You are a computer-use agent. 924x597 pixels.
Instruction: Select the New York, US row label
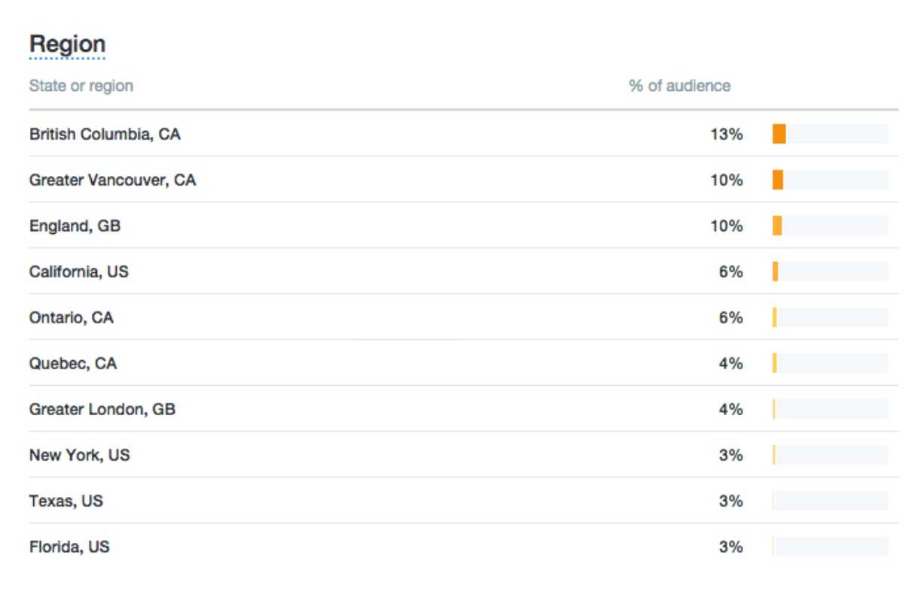[79, 455]
